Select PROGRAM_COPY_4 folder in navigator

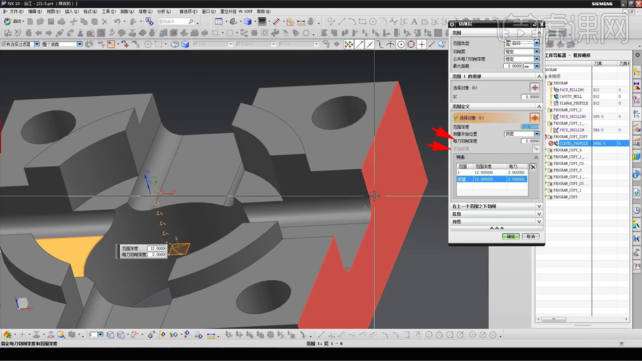click(x=567, y=150)
